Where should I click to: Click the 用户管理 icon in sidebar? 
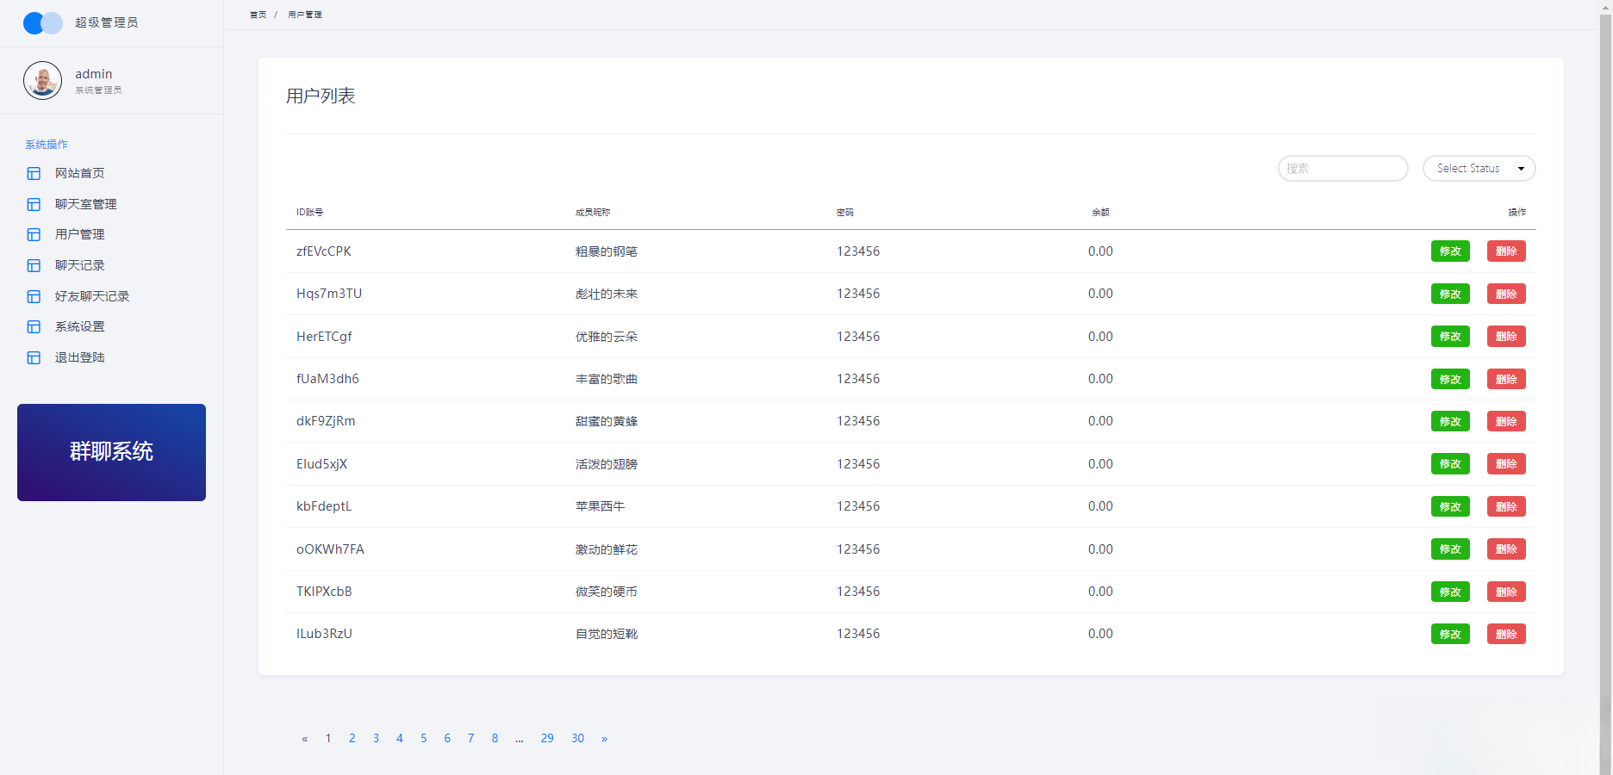[x=33, y=234]
